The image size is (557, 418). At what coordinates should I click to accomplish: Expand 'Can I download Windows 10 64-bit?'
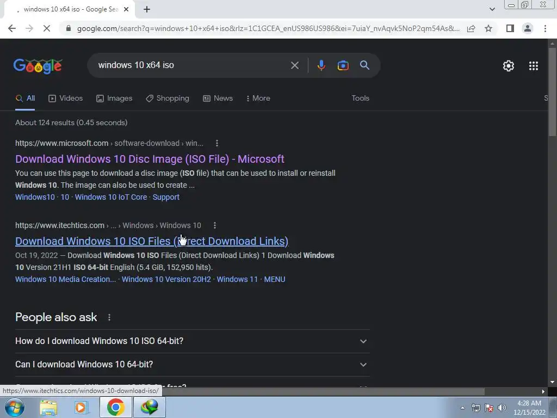tap(192, 365)
